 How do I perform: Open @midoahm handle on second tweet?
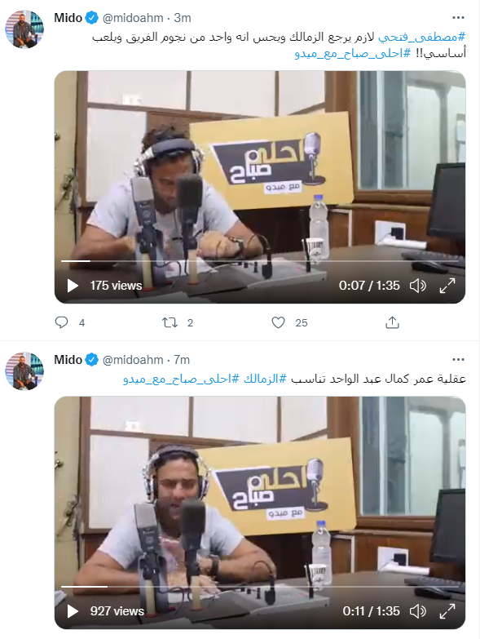[133, 360]
